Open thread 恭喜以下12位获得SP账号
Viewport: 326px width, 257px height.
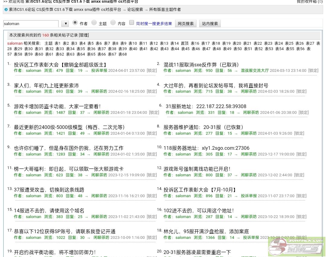65,231
